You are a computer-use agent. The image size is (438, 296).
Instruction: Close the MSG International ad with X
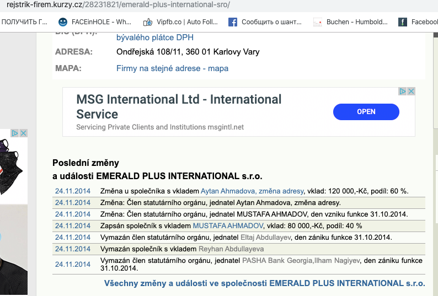pos(411,92)
